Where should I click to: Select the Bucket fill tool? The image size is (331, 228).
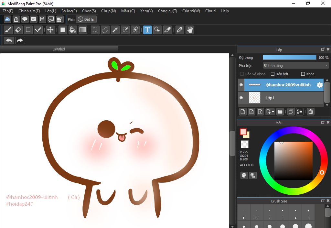(73, 30)
